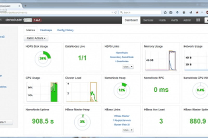Expand the Metric Actions dropdown
The image size is (208, 138).
coord(36,38)
